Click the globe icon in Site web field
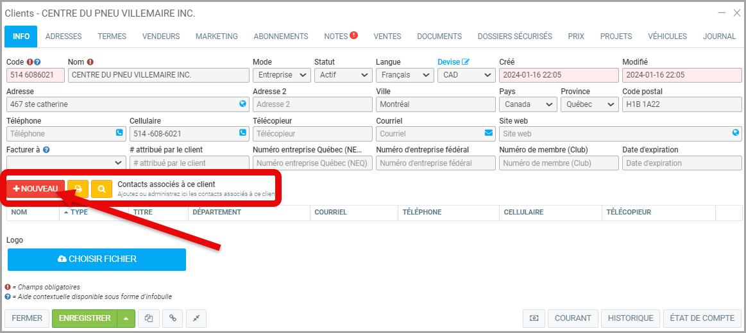The height and width of the screenshot is (333, 746). (x=736, y=133)
